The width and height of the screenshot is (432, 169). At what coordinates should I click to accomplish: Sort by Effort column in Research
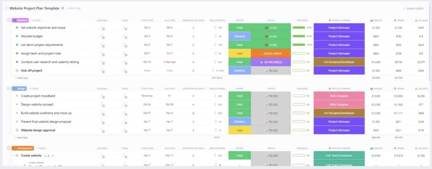click(x=240, y=21)
